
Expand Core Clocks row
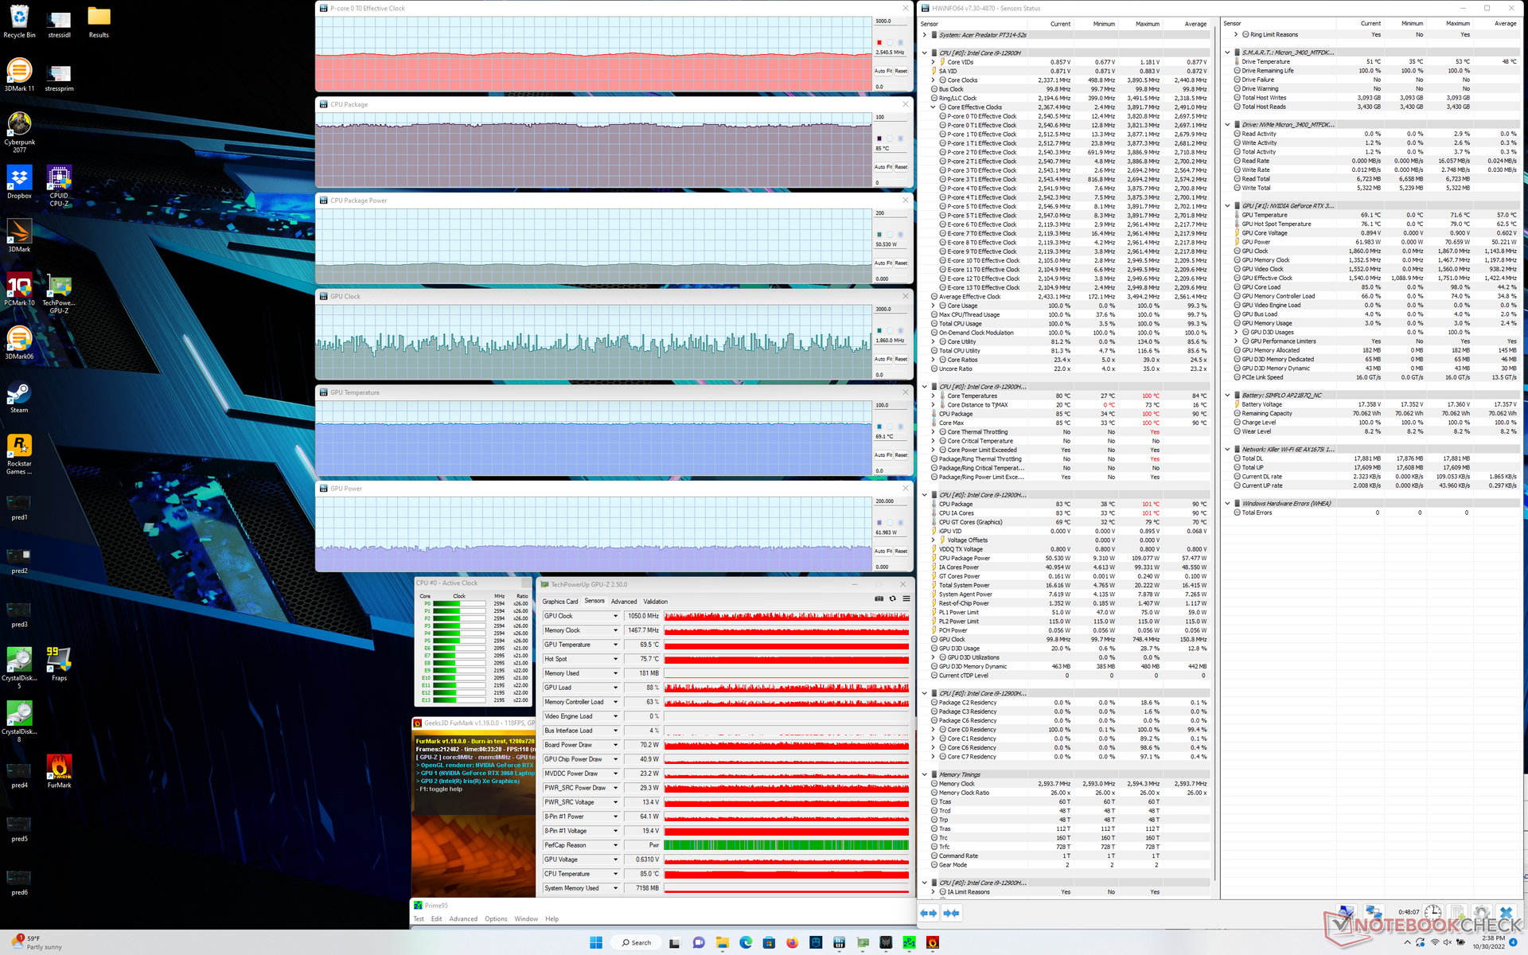pos(934,80)
